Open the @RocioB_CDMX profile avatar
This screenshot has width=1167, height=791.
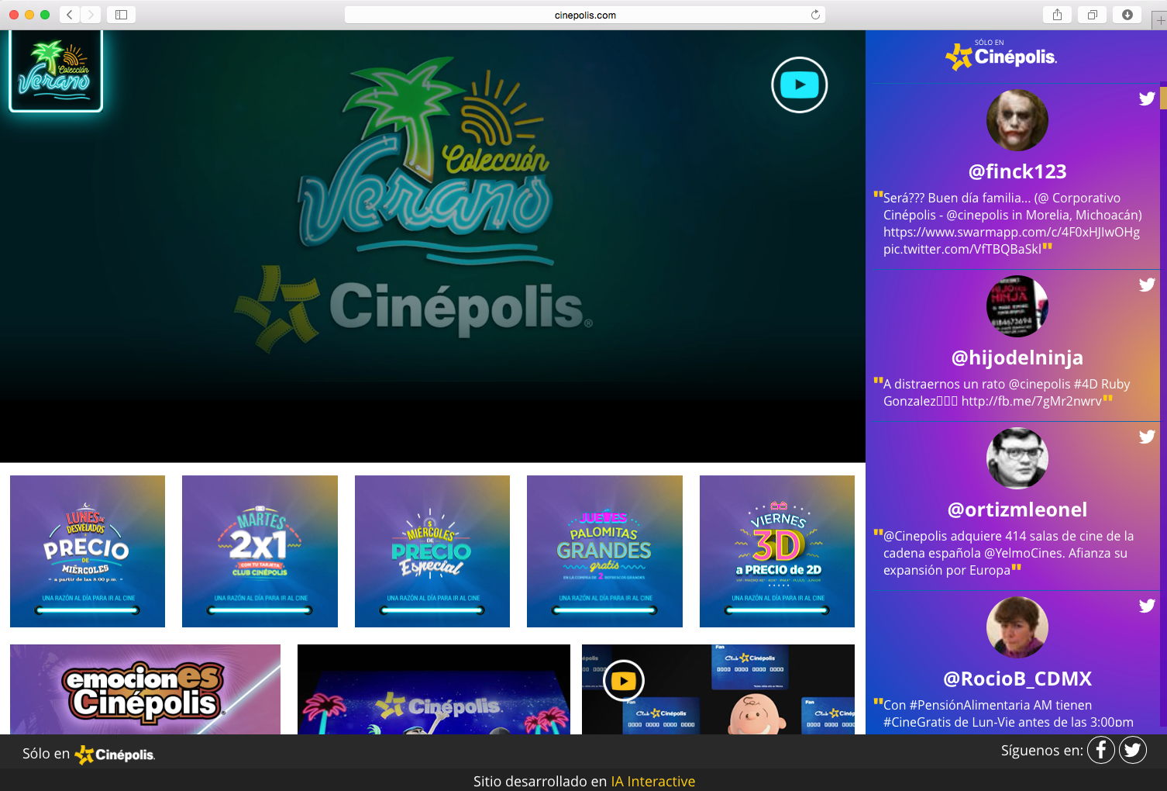(1017, 627)
